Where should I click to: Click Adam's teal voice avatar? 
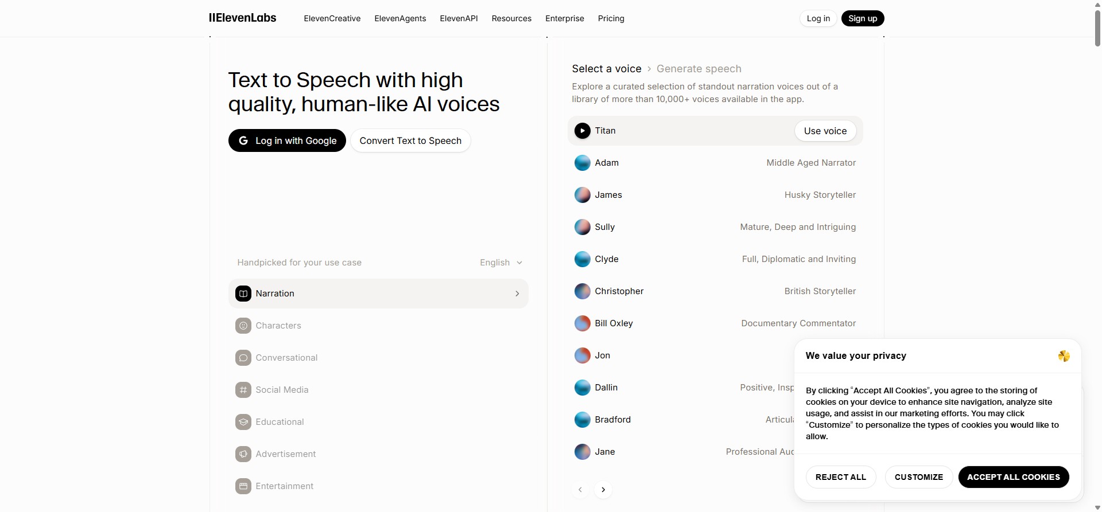coord(582,163)
